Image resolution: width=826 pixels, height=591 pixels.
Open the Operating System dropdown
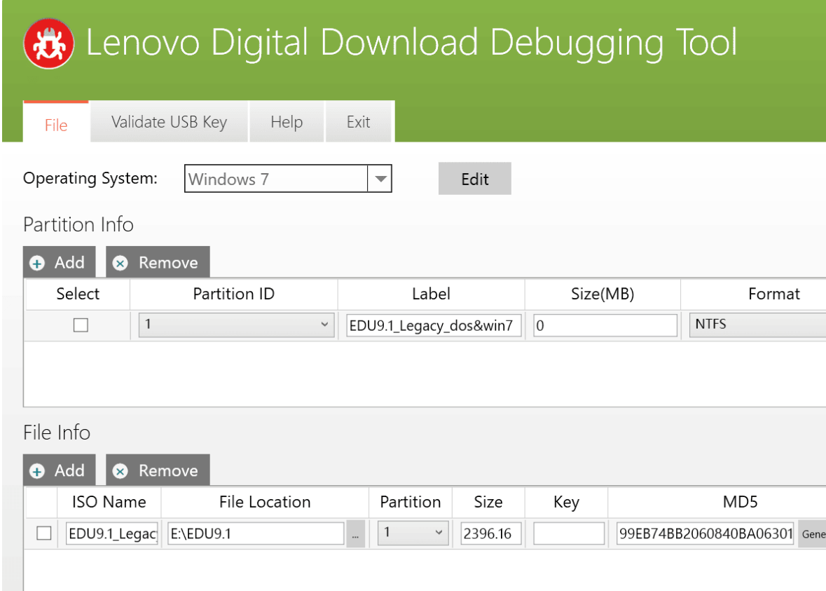coord(380,179)
